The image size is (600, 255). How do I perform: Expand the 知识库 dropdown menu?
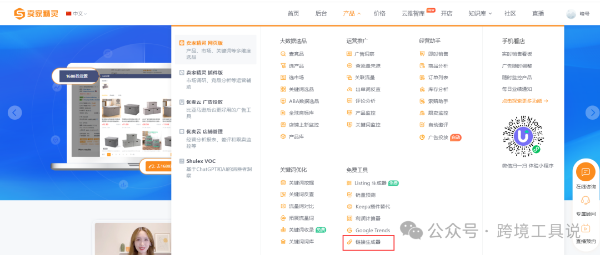point(480,13)
